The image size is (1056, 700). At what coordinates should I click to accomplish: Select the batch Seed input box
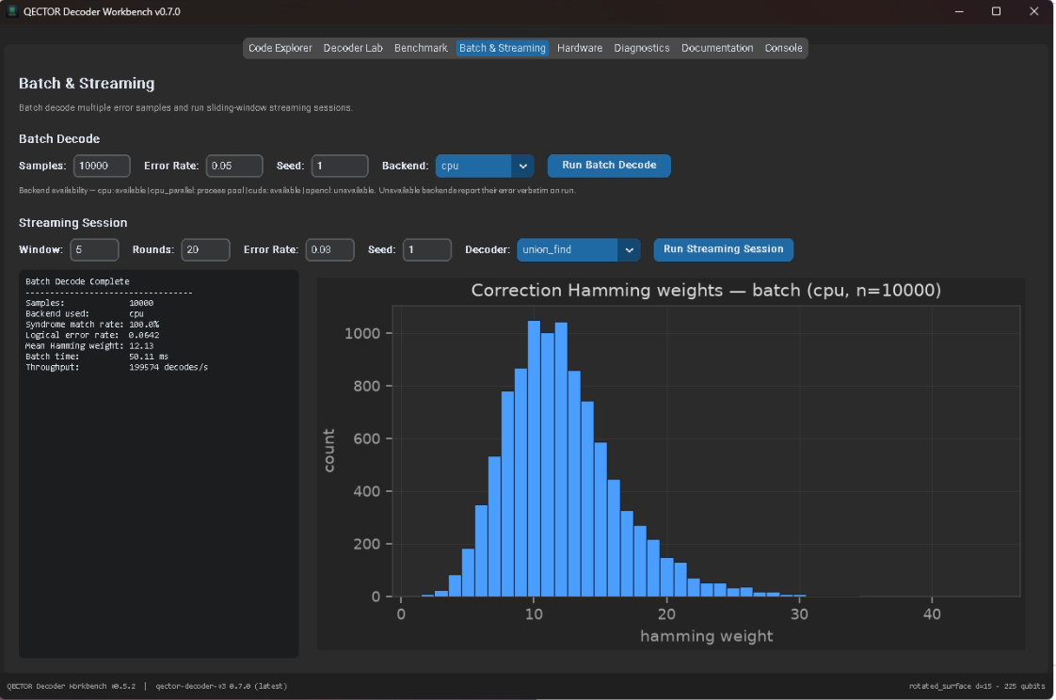click(340, 167)
